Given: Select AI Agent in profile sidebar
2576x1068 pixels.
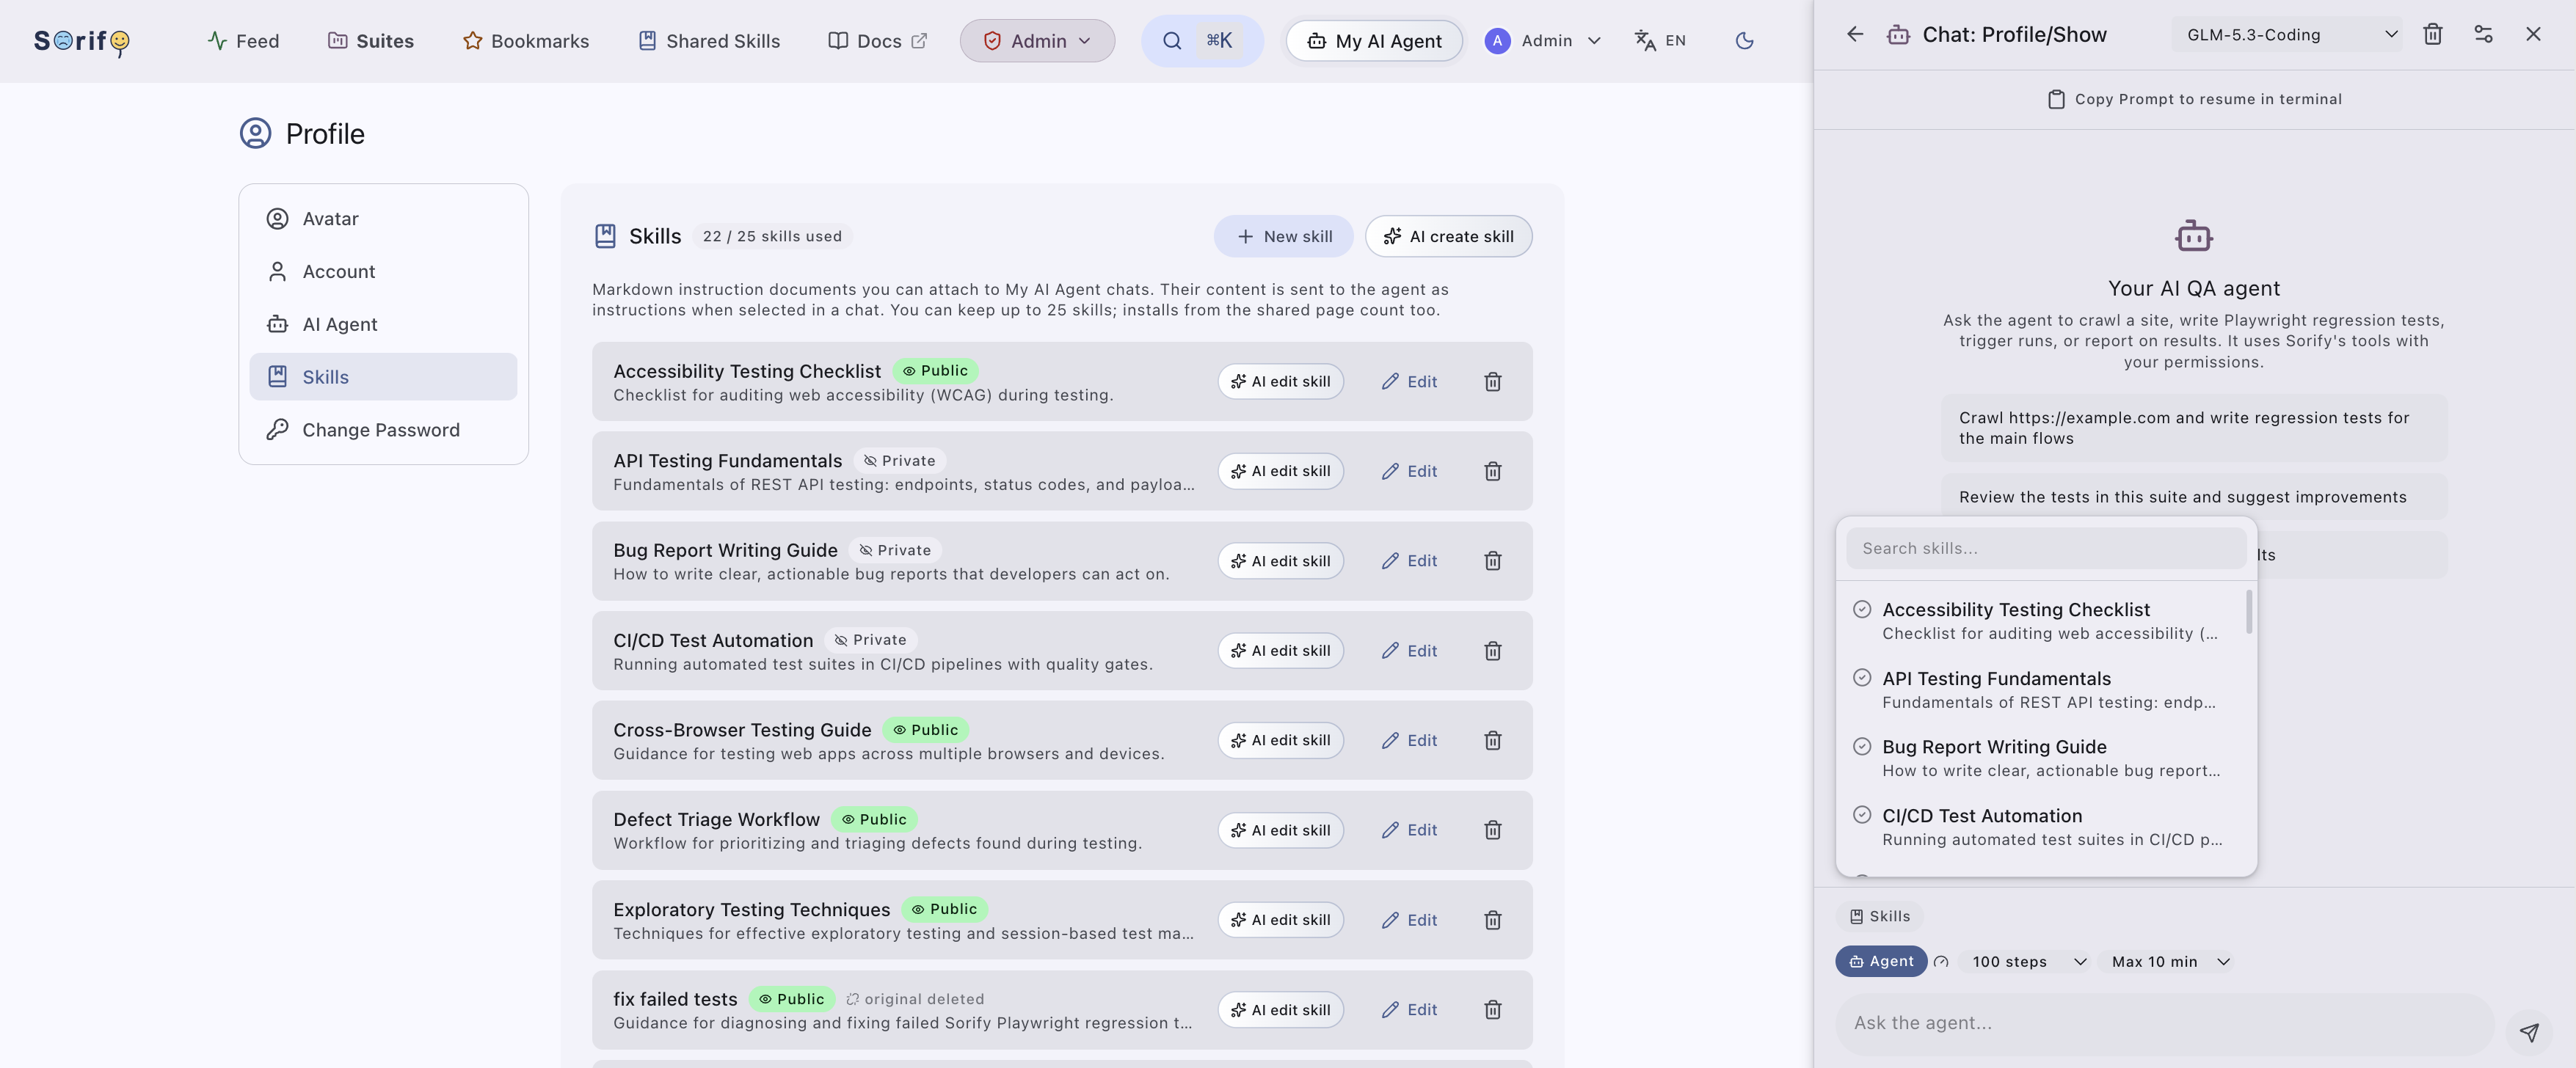Looking at the screenshot, I should click(x=383, y=325).
